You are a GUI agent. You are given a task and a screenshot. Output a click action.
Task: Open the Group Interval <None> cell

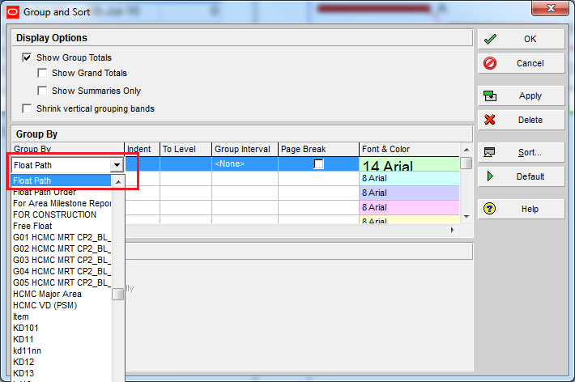click(x=244, y=164)
